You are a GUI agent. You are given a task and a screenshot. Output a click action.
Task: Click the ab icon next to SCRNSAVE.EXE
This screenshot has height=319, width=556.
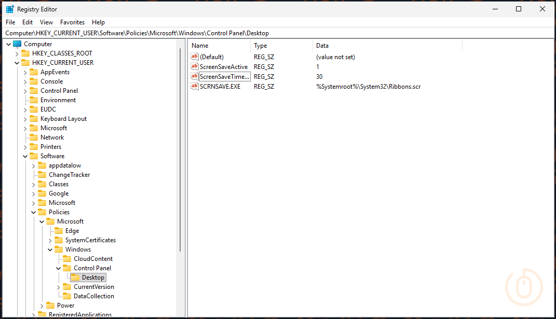(x=194, y=86)
